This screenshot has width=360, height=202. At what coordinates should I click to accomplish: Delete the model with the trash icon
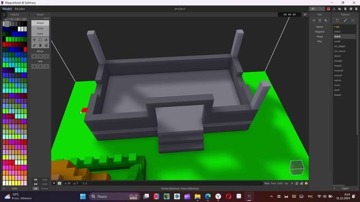point(356,9)
